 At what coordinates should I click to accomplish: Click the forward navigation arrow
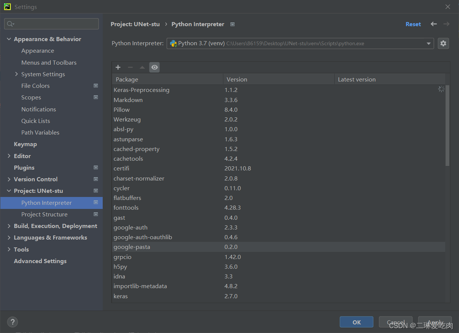tap(446, 24)
